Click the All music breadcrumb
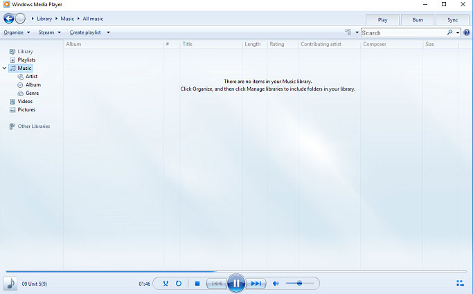This screenshot has width=473, height=294. 93,19
